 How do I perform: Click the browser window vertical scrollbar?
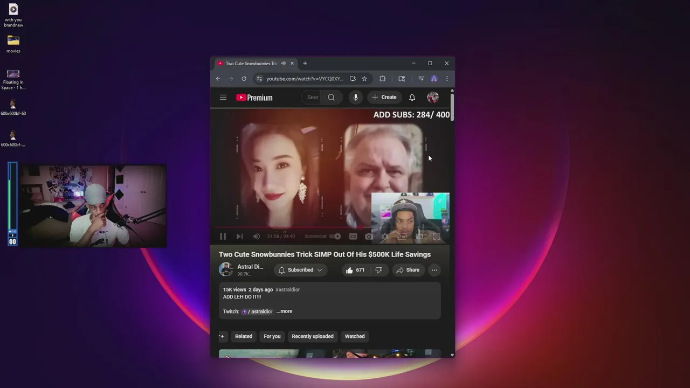tap(452, 106)
